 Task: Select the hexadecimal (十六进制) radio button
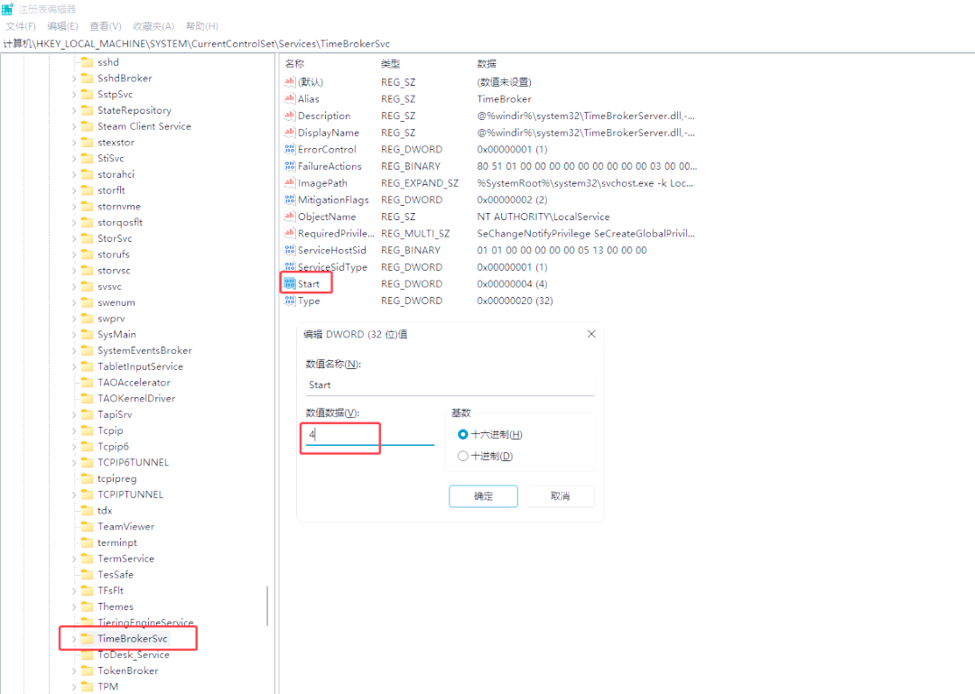463,435
